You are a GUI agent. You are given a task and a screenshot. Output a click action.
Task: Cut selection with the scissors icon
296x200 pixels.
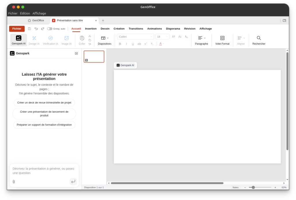pos(90,36)
